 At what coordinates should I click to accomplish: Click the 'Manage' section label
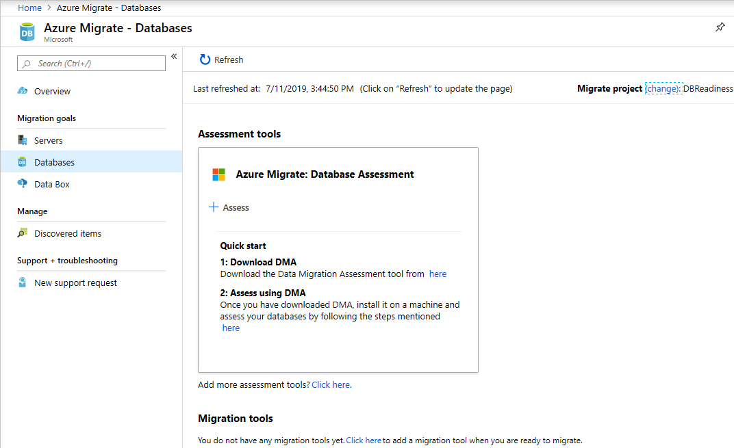(32, 211)
